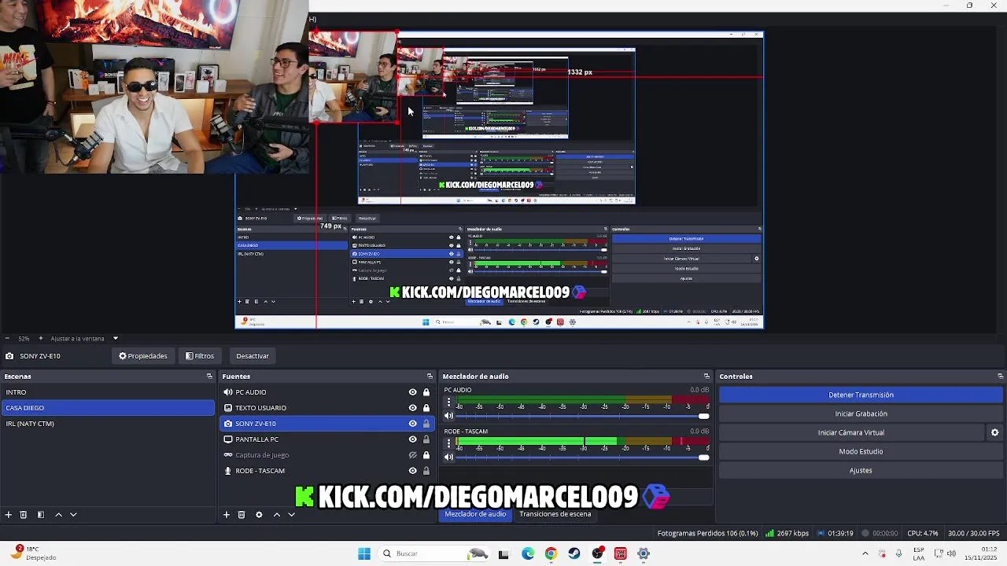Move scene down with Escenas arrow
The height and width of the screenshot is (566, 1007).
click(73, 514)
